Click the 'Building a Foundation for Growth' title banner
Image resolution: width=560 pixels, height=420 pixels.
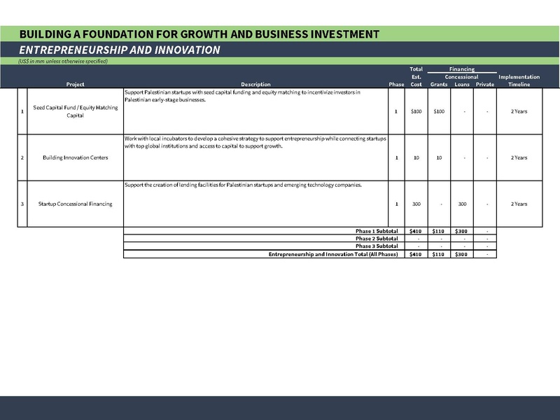tap(199, 34)
